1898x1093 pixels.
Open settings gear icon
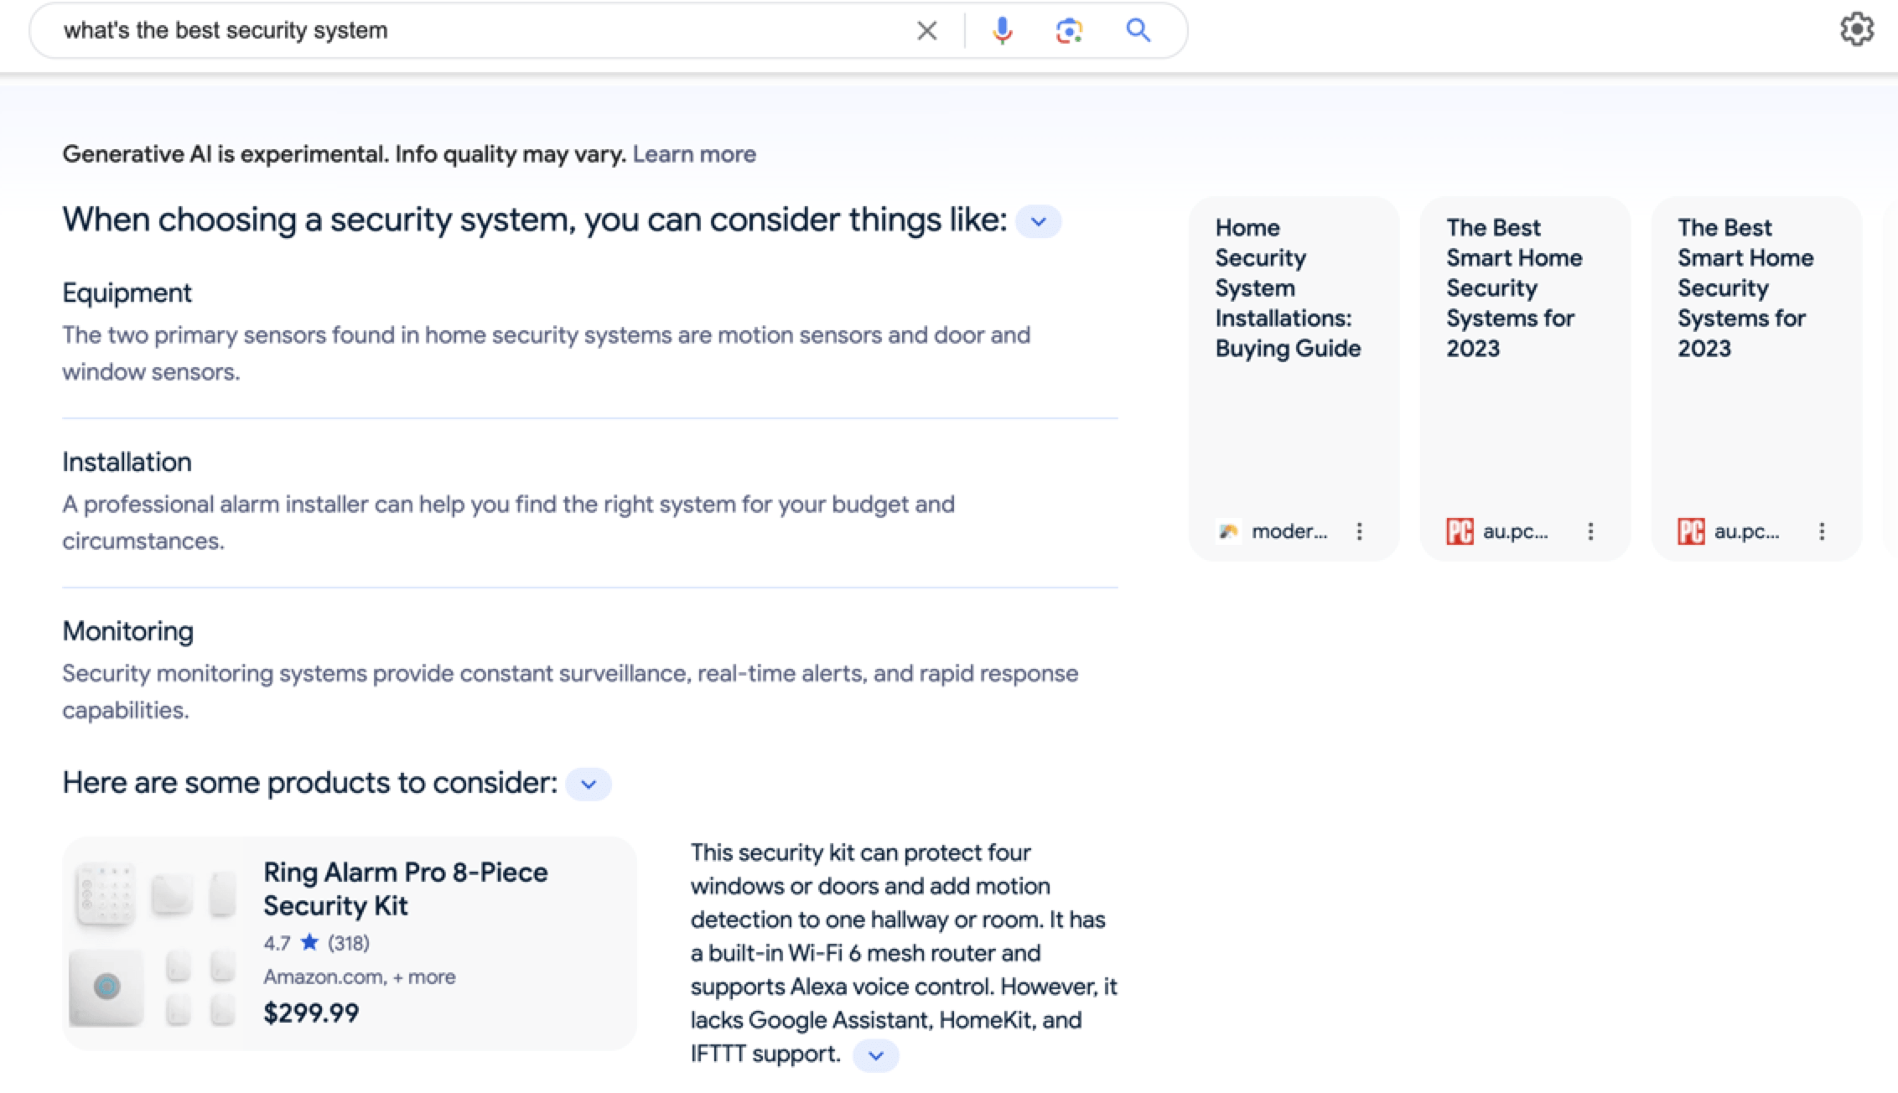[1857, 29]
